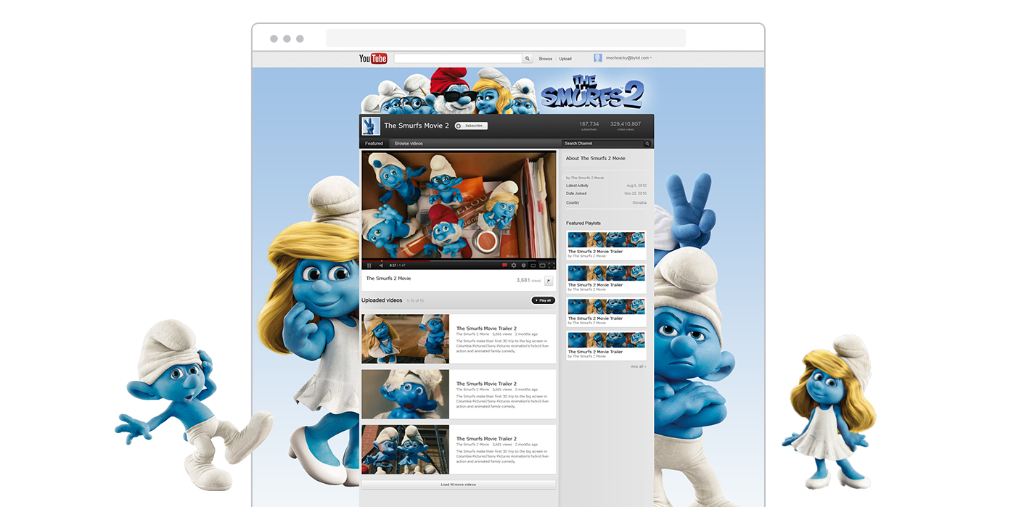Enter fullscreen video mode
This screenshot has width=1016, height=507.
[x=552, y=265]
